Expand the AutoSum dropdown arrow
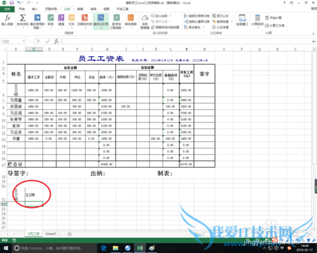This screenshot has width=317, height=253. click(x=23, y=28)
